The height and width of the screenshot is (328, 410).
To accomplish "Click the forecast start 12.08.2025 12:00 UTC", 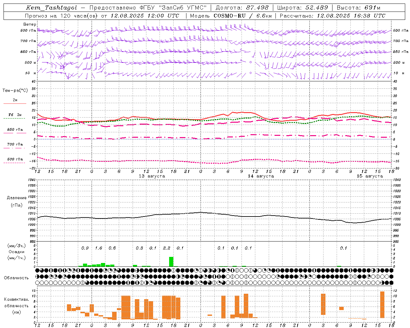I will 145,16.
